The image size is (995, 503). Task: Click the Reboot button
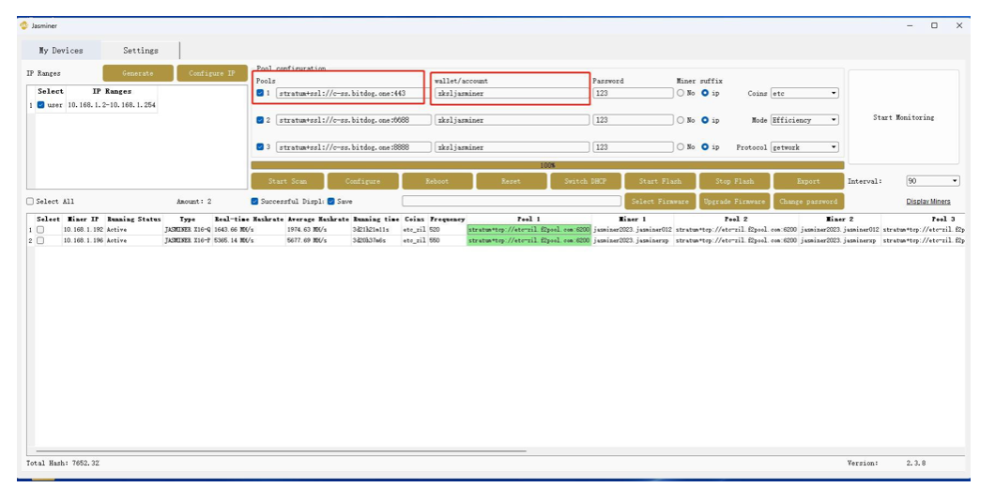point(437,181)
